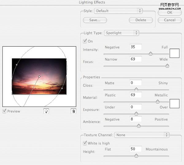Click the spotlight center point in preview
Image resolution: width=184 pixels, height=165 pixels.
pos(39,76)
